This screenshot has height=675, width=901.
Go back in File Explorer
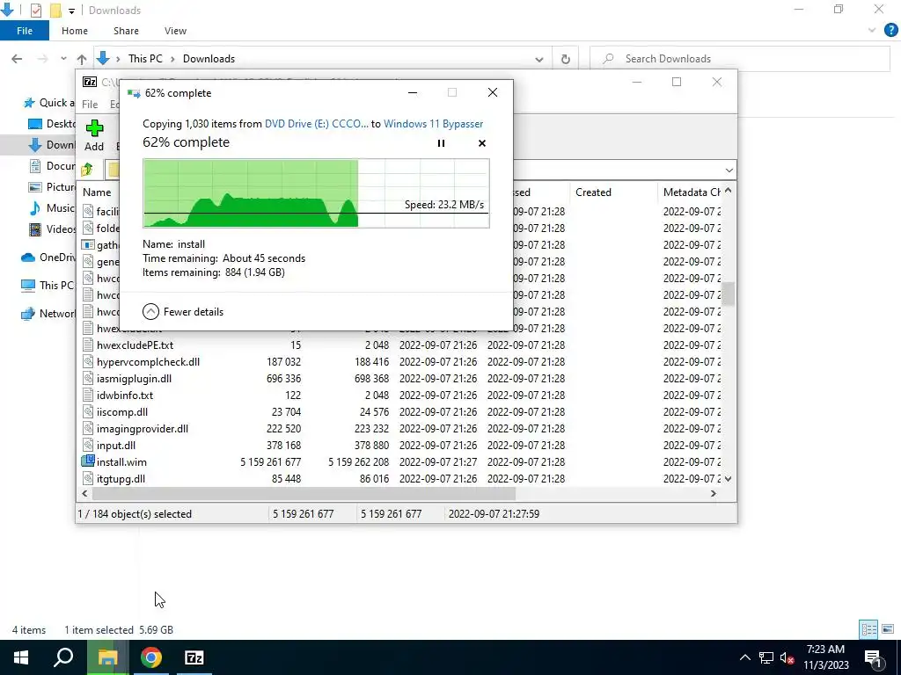17,59
